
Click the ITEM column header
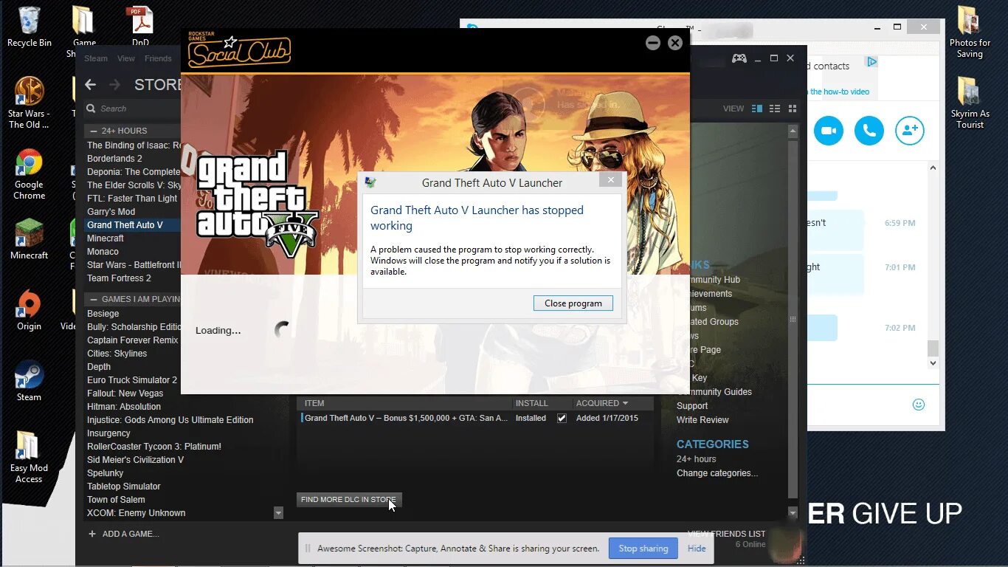(314, 403)
